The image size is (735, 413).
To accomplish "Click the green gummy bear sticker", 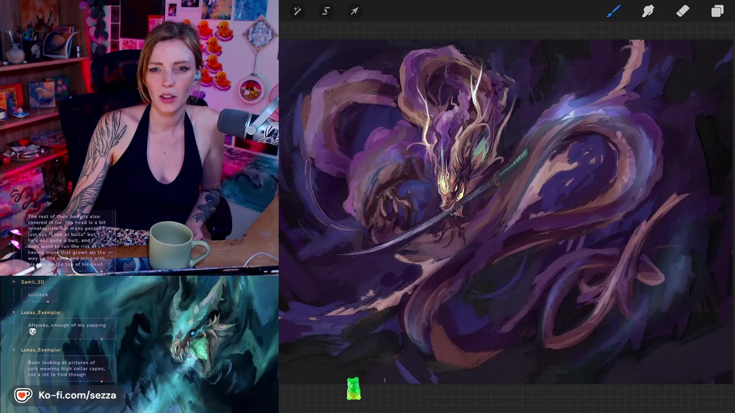I will coord(353,388).
